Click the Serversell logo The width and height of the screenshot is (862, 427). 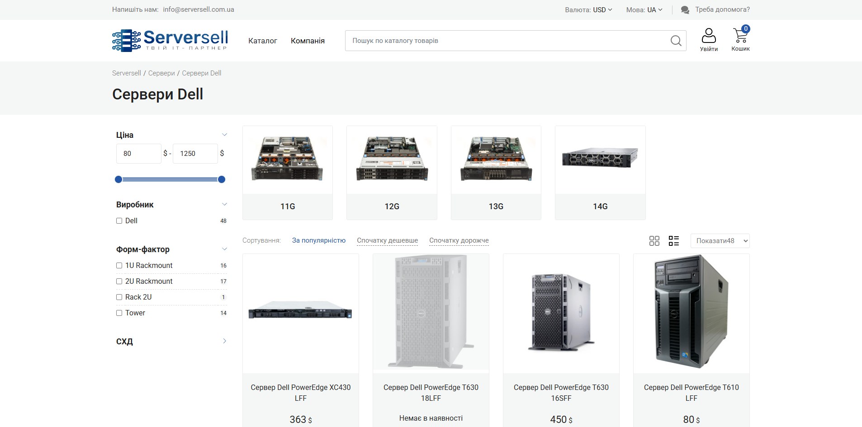(170, 41)
